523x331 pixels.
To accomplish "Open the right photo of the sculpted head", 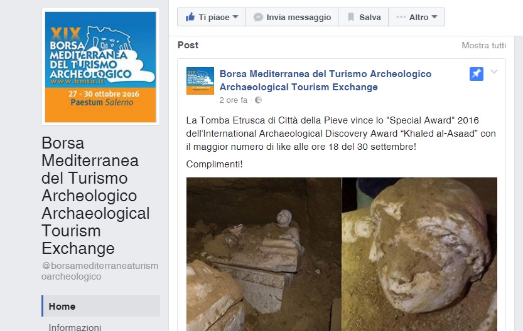I will coord(419,254).
